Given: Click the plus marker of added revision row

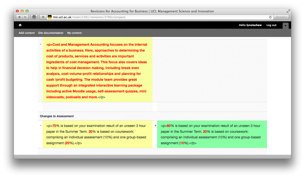Looking at the screenshot, I should pyautogui.click(x=156, y=126).
